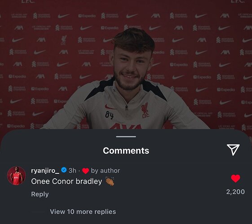Viewport: 252px width, 224px height.
Task: Select the 'Onee Conor bradley' comment text
Action: (x=66, y=181)
